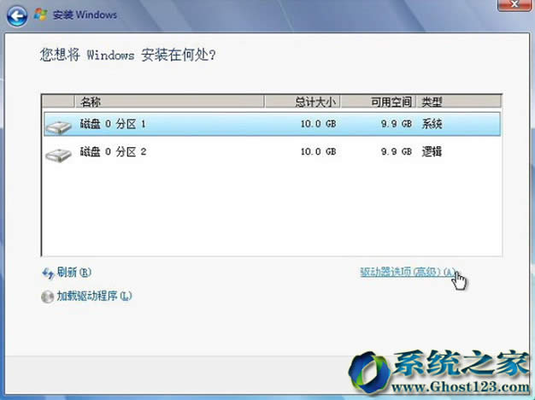Refresh the partition list via 刷新(R)
Viewport: 535px width, 400px height.
pyautogui.click(x=73, y=273)
